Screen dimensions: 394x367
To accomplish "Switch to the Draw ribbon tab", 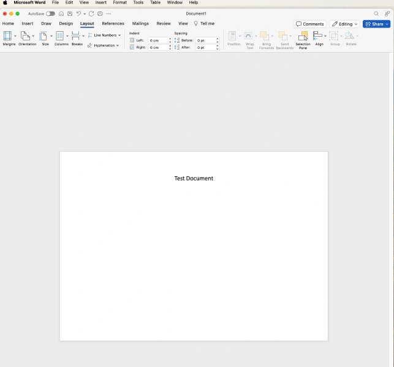I will pos(46,24).
